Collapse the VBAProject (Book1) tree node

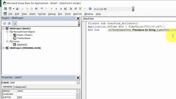click(4, 29)
